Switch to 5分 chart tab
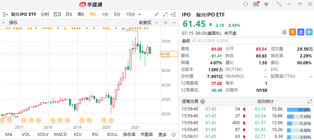This screenshot has width=314, height=140. [117, 14]
